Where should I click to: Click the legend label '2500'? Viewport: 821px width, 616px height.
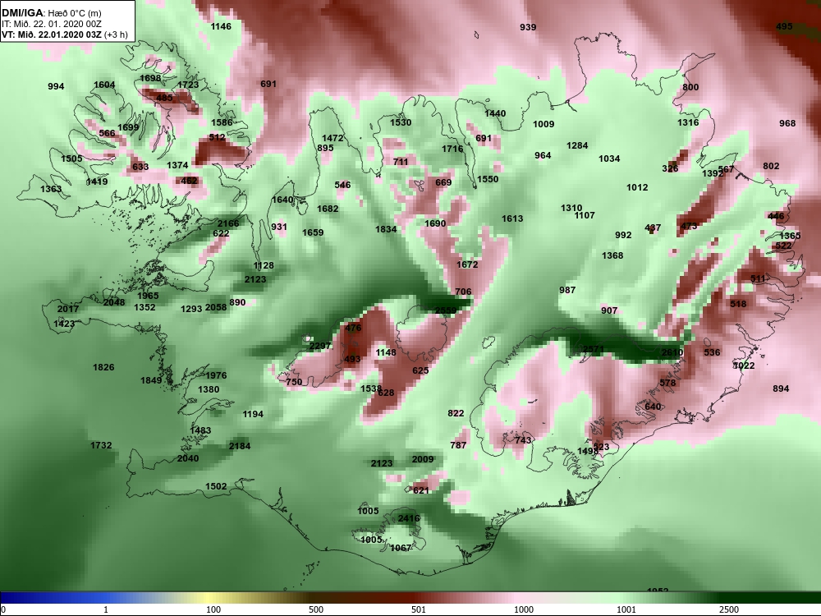(x=729, y=609)
